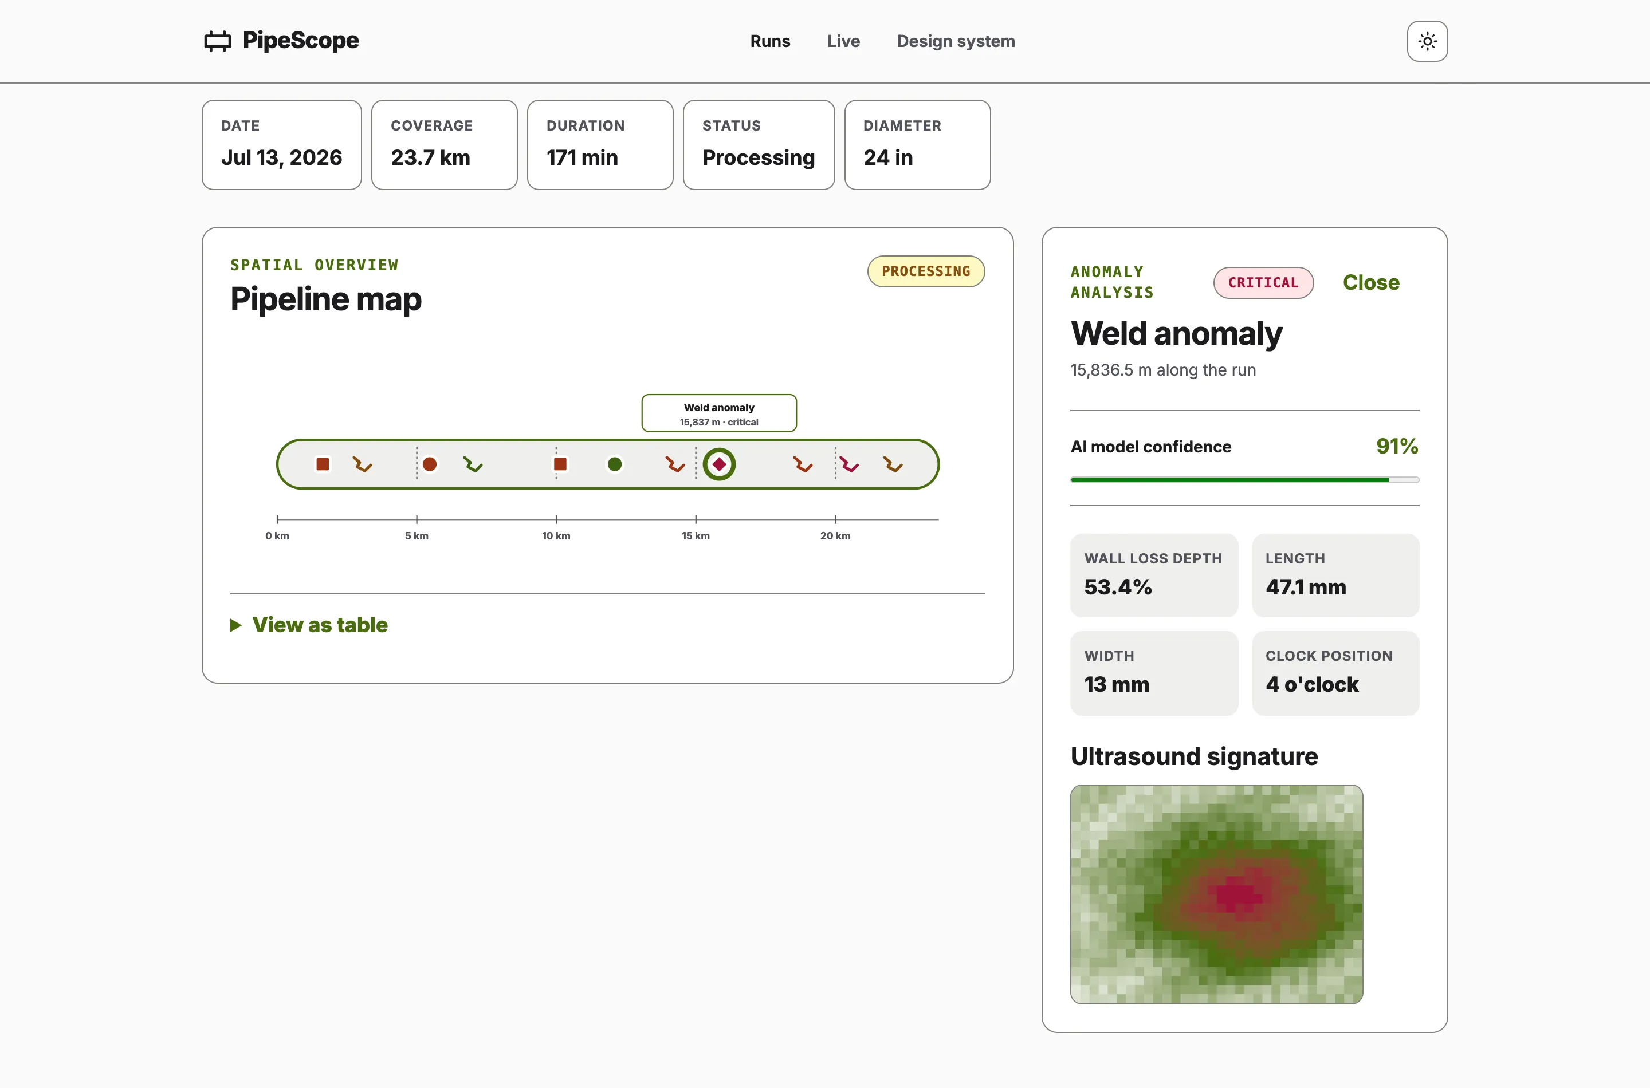Click the '10 km' axis label

point(556,535)
